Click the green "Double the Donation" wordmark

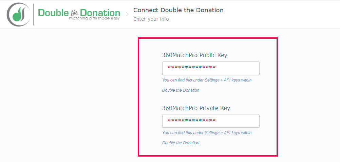79,13
